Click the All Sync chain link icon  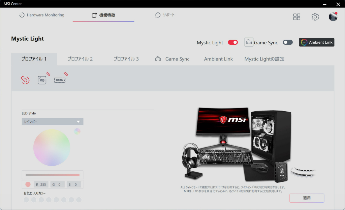[x=25, y=80]
